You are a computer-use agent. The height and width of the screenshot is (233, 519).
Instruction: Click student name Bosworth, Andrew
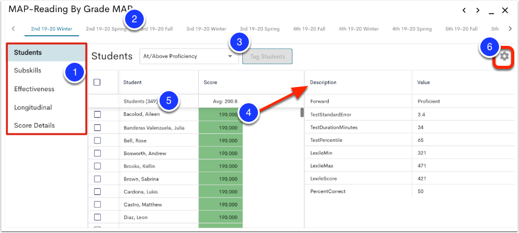tap(144, 153)
